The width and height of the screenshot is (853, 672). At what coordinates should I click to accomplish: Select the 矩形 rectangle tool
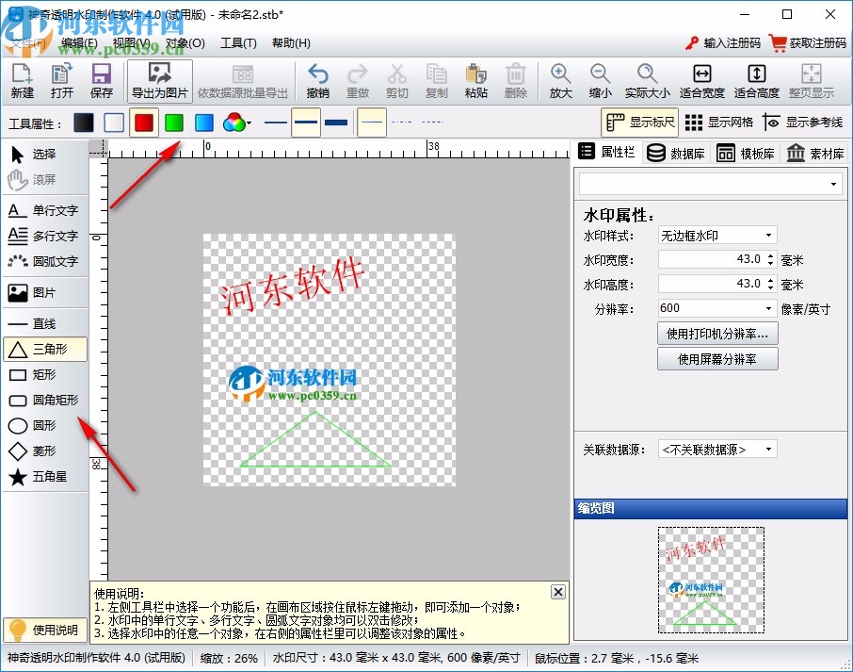44,375
